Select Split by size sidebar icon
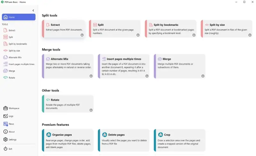The image size is (256, 156). pyautogui.click(x=5, y=51)
